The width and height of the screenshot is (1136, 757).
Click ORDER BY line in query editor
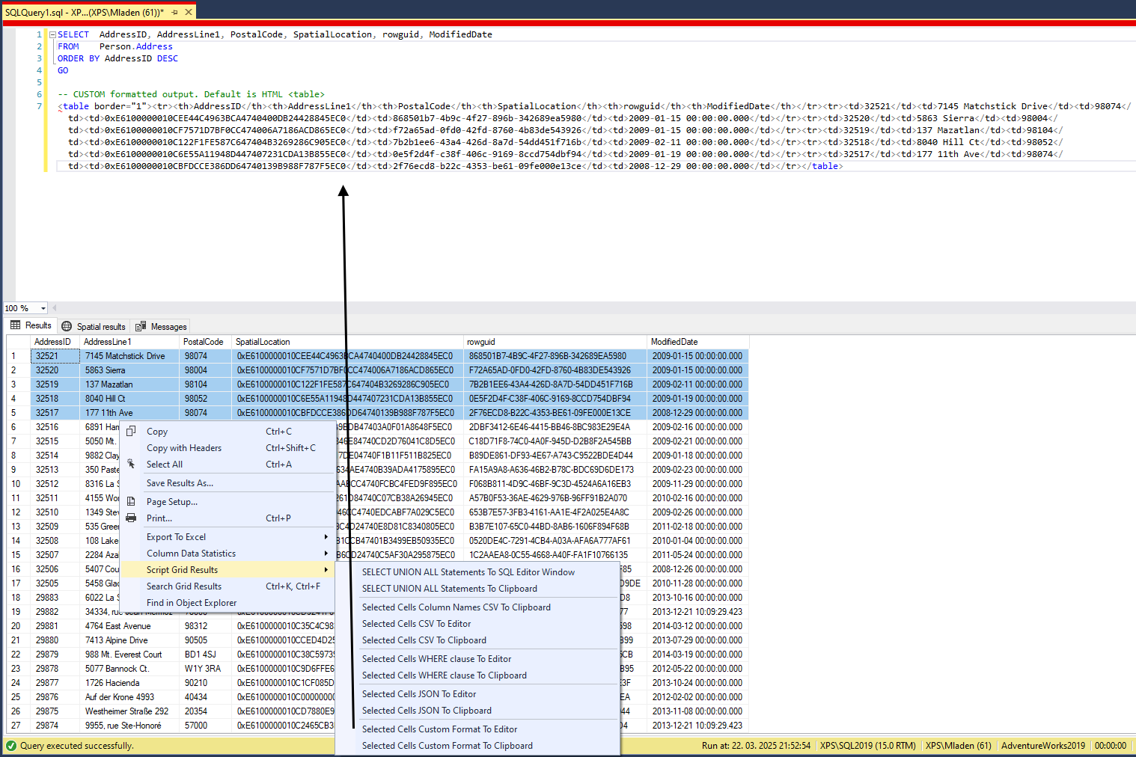click(x=117, y=58)
